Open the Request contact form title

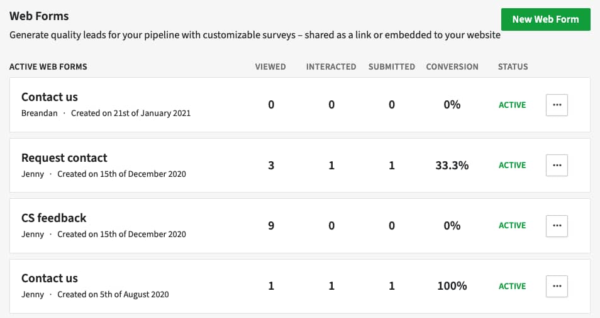click(x=64, y=157)
